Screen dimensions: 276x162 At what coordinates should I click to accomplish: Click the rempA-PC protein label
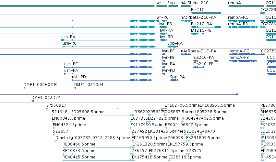(239, 51)
